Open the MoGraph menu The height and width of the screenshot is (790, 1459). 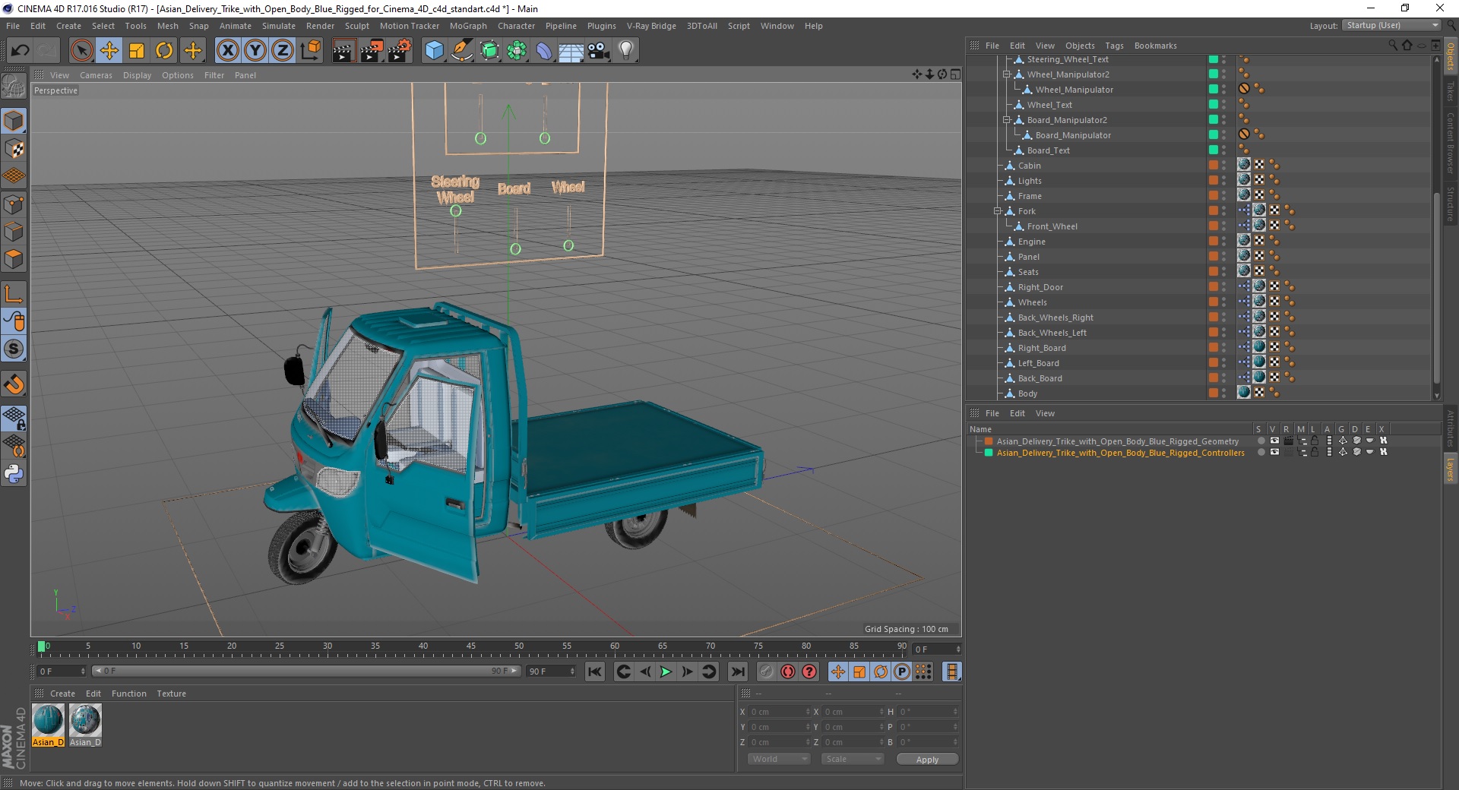click(468, 26)
